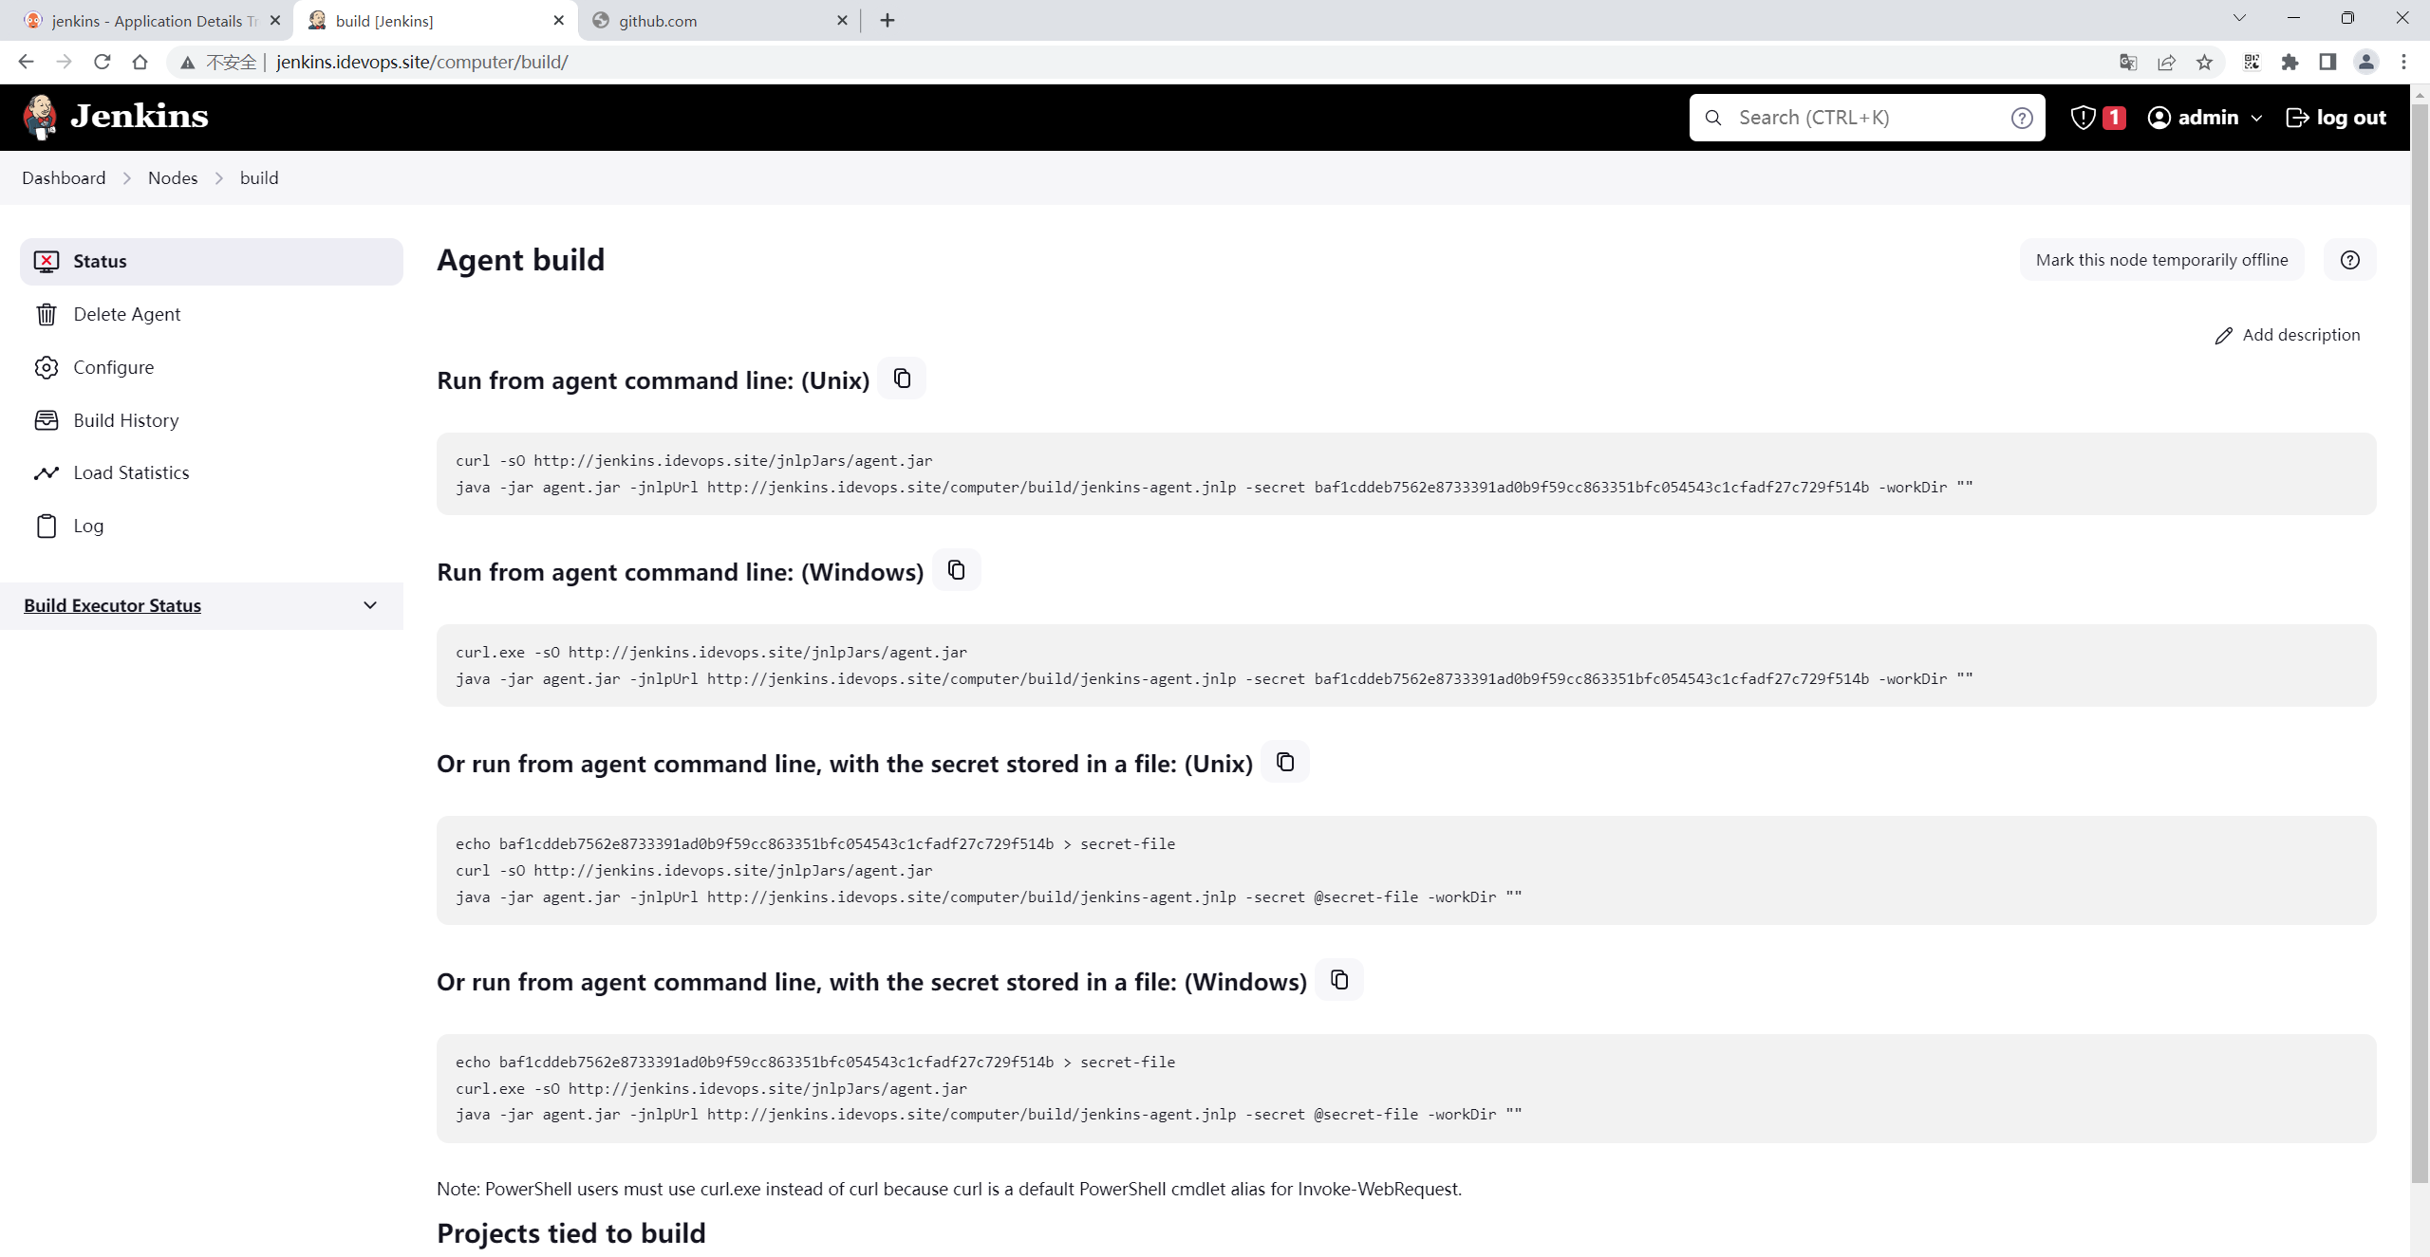Click the share page icon

(x=2166, y=62)
